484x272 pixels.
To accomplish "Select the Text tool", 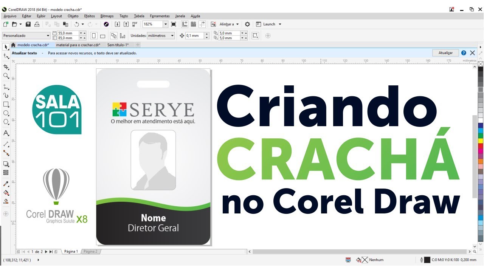I will (6, 133).
